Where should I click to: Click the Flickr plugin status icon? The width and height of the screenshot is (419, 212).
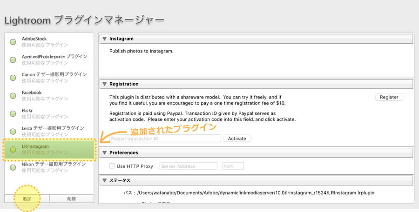pos(13,113)
